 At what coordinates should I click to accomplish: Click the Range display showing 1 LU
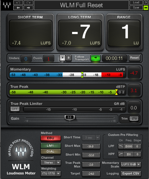[124, 33]
